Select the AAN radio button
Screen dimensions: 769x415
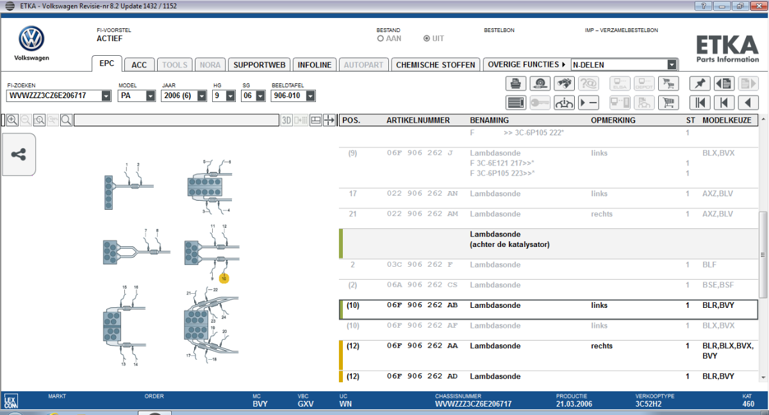tap(381, 38)
